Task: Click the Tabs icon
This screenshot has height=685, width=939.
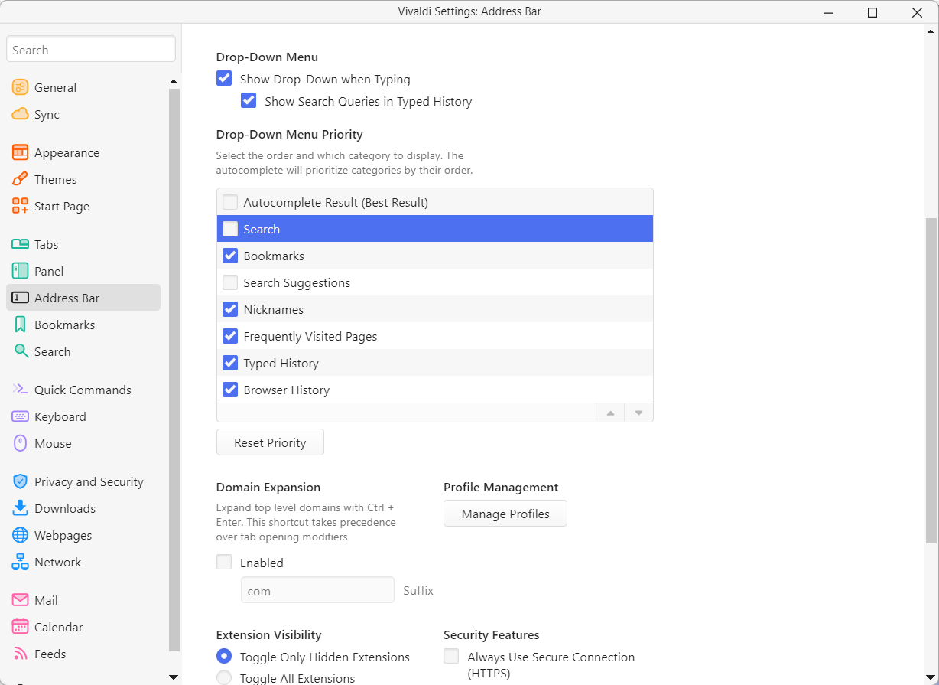Action: point(21,244)
